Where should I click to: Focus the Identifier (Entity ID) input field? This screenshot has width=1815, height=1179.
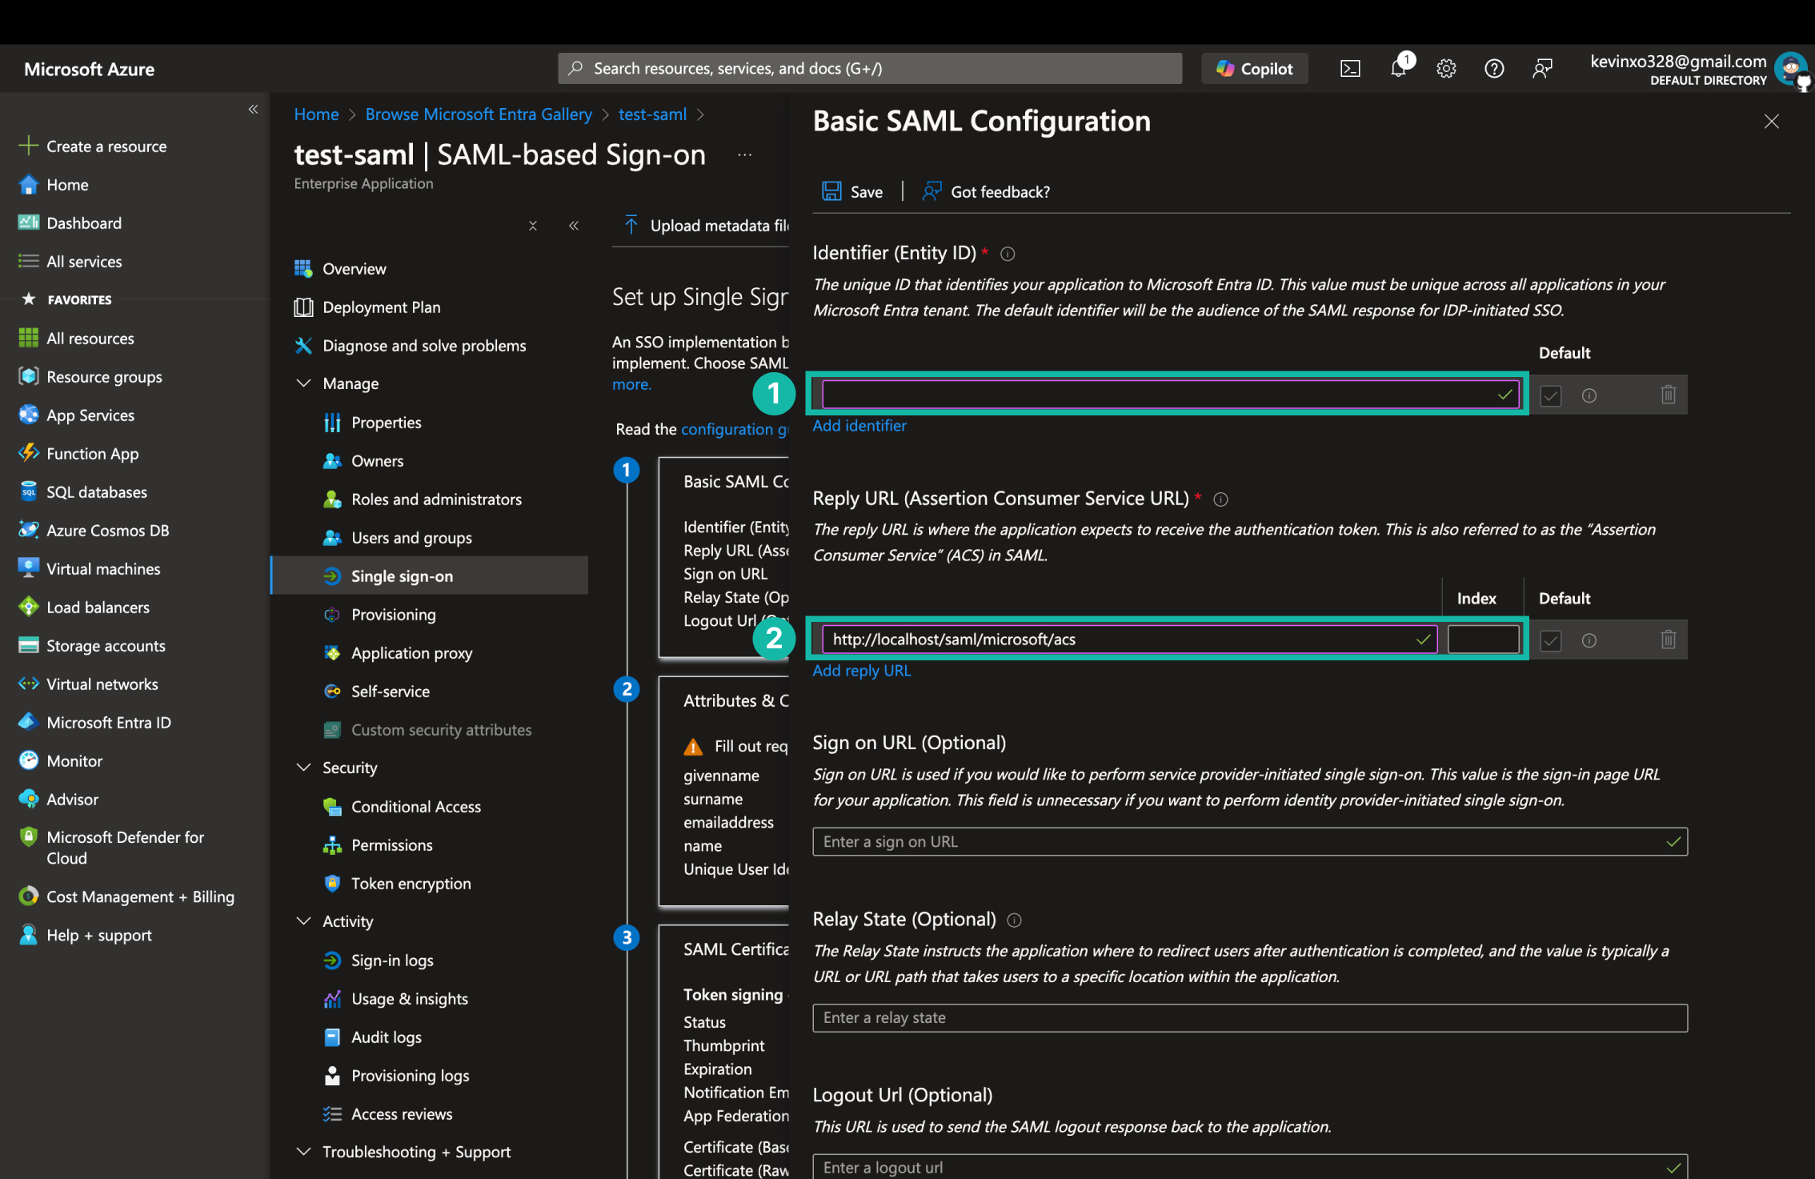[x=1171, y=395]
